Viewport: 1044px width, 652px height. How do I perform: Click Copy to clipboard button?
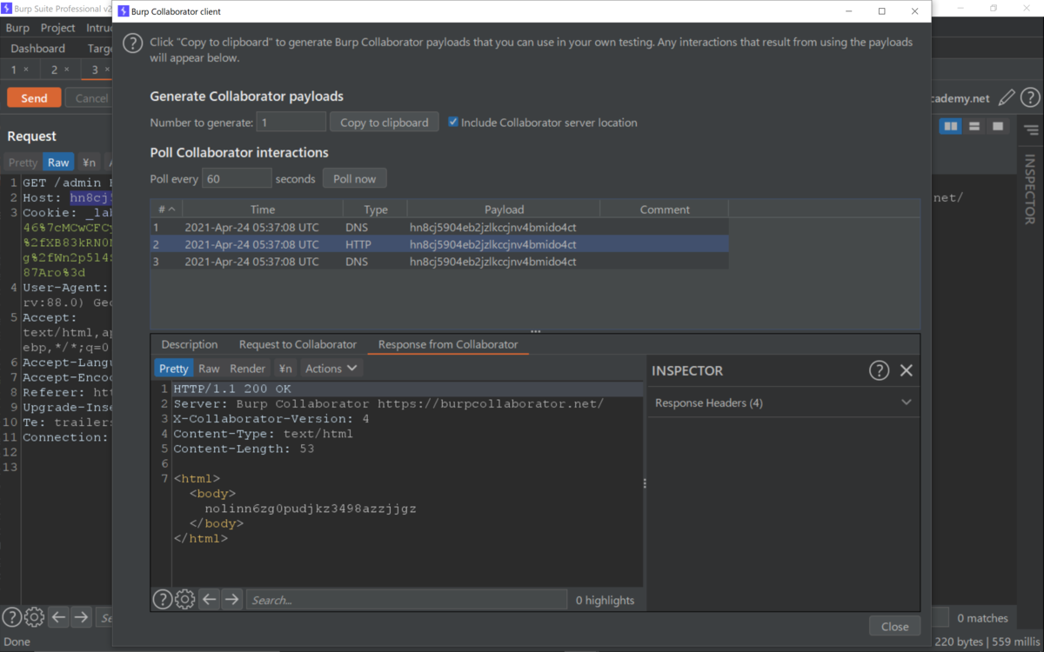pyautogui.click(x=385, y=123)
